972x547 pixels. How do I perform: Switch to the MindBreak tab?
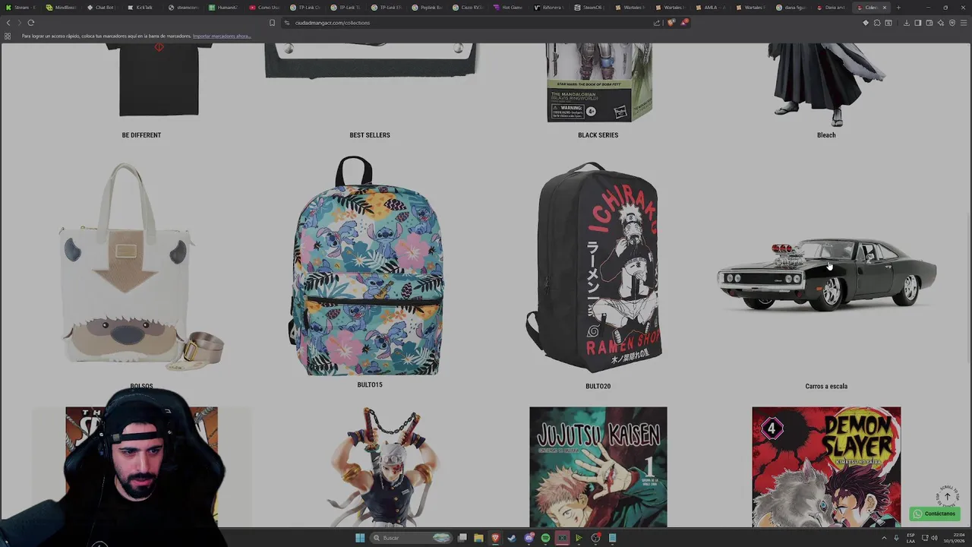click(62, 8)
